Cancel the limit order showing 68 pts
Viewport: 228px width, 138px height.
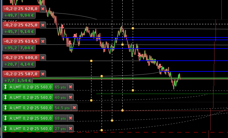71,118
